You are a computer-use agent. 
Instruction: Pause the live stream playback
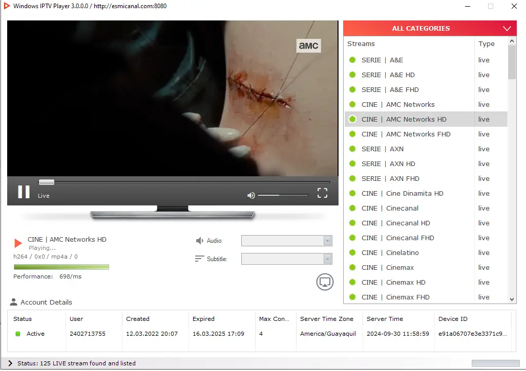tap(24, 192)
